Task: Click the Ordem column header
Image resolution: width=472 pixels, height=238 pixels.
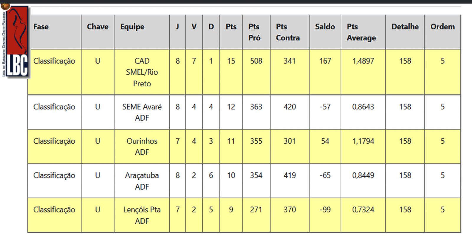Action: pyautogui.click(x=442, y=27)
